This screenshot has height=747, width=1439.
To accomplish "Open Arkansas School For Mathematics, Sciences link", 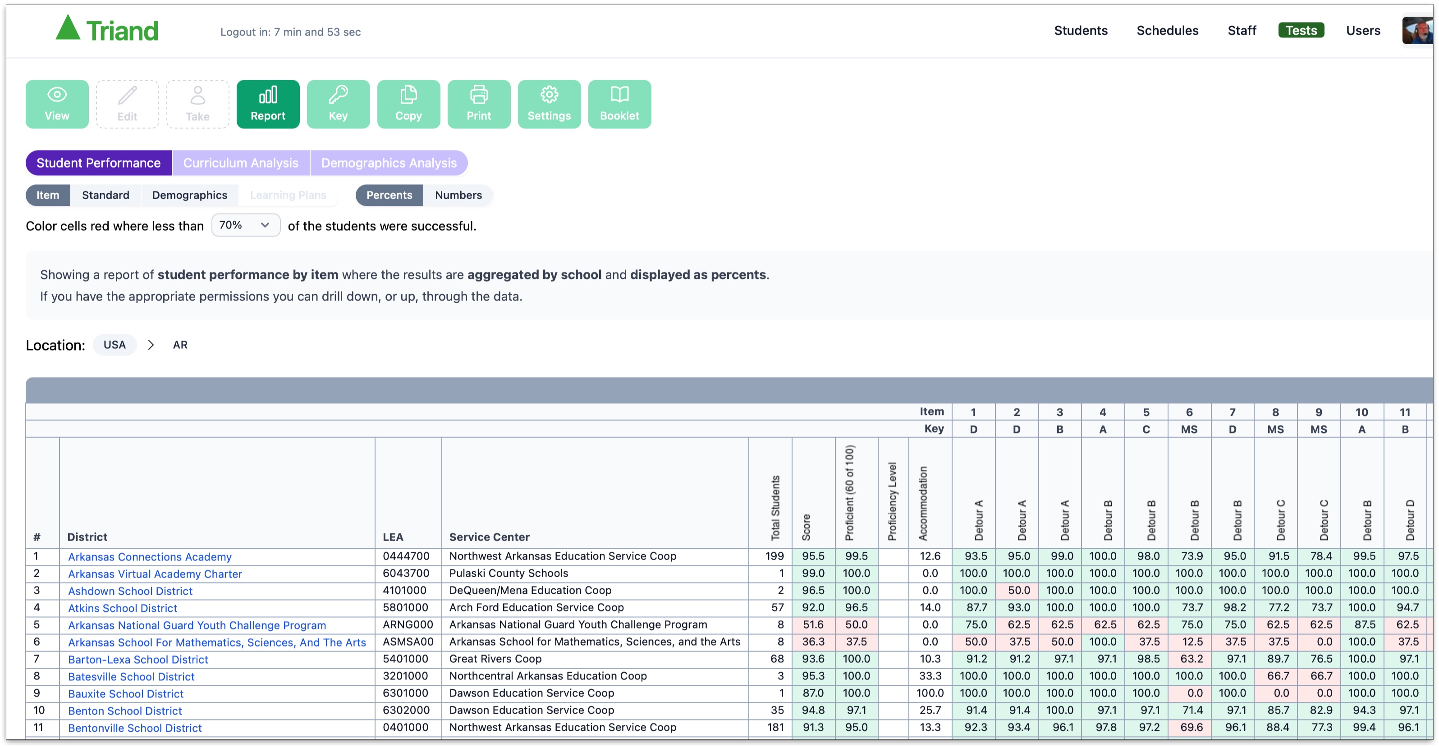I will pyautogui.click(x=217, y=643).
